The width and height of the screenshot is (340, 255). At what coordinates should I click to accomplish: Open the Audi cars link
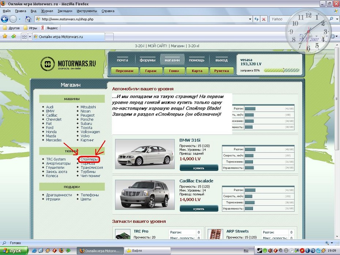tap(50, 107)
